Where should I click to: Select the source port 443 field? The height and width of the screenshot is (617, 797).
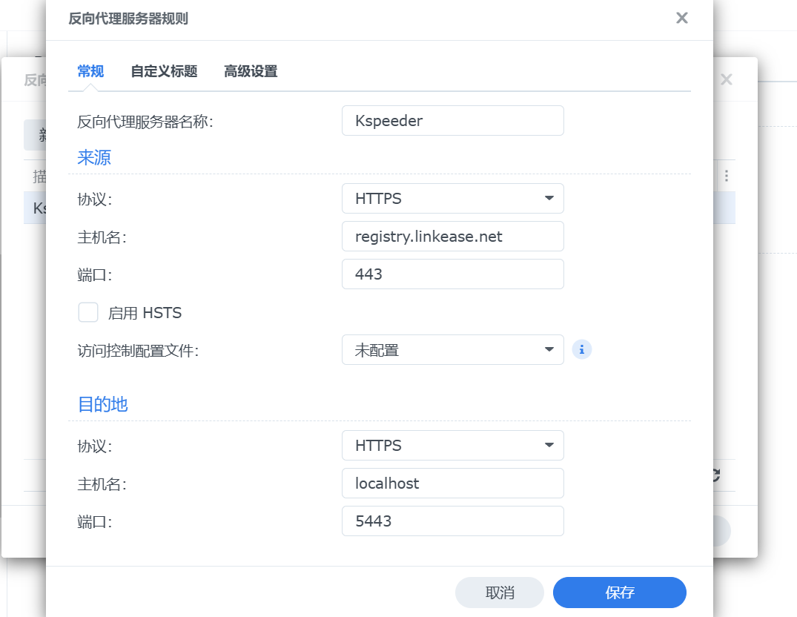[x=452, y=274]
